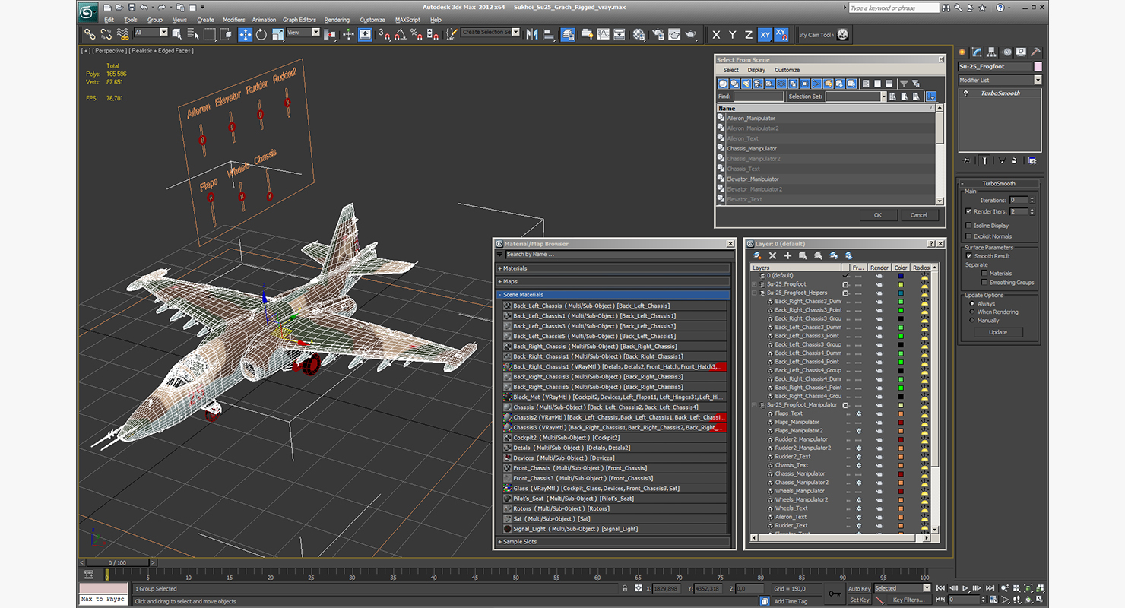This screenshot has width=1125, height=608.
Task: Restrict to XY plane constraint
Action: tap(765, 35)
